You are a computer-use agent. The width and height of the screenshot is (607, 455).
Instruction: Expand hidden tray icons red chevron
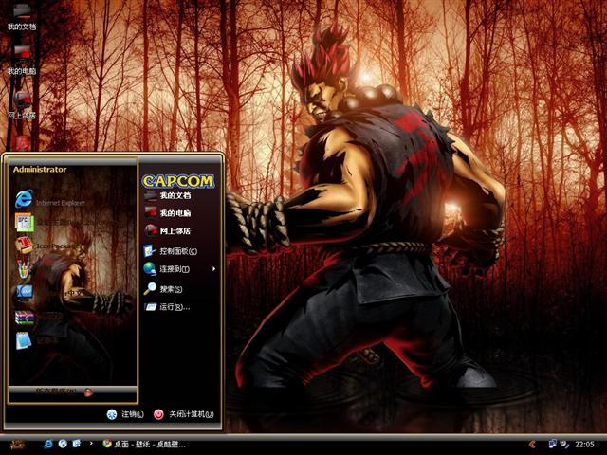pyautogui.click(x=533, y=445)
